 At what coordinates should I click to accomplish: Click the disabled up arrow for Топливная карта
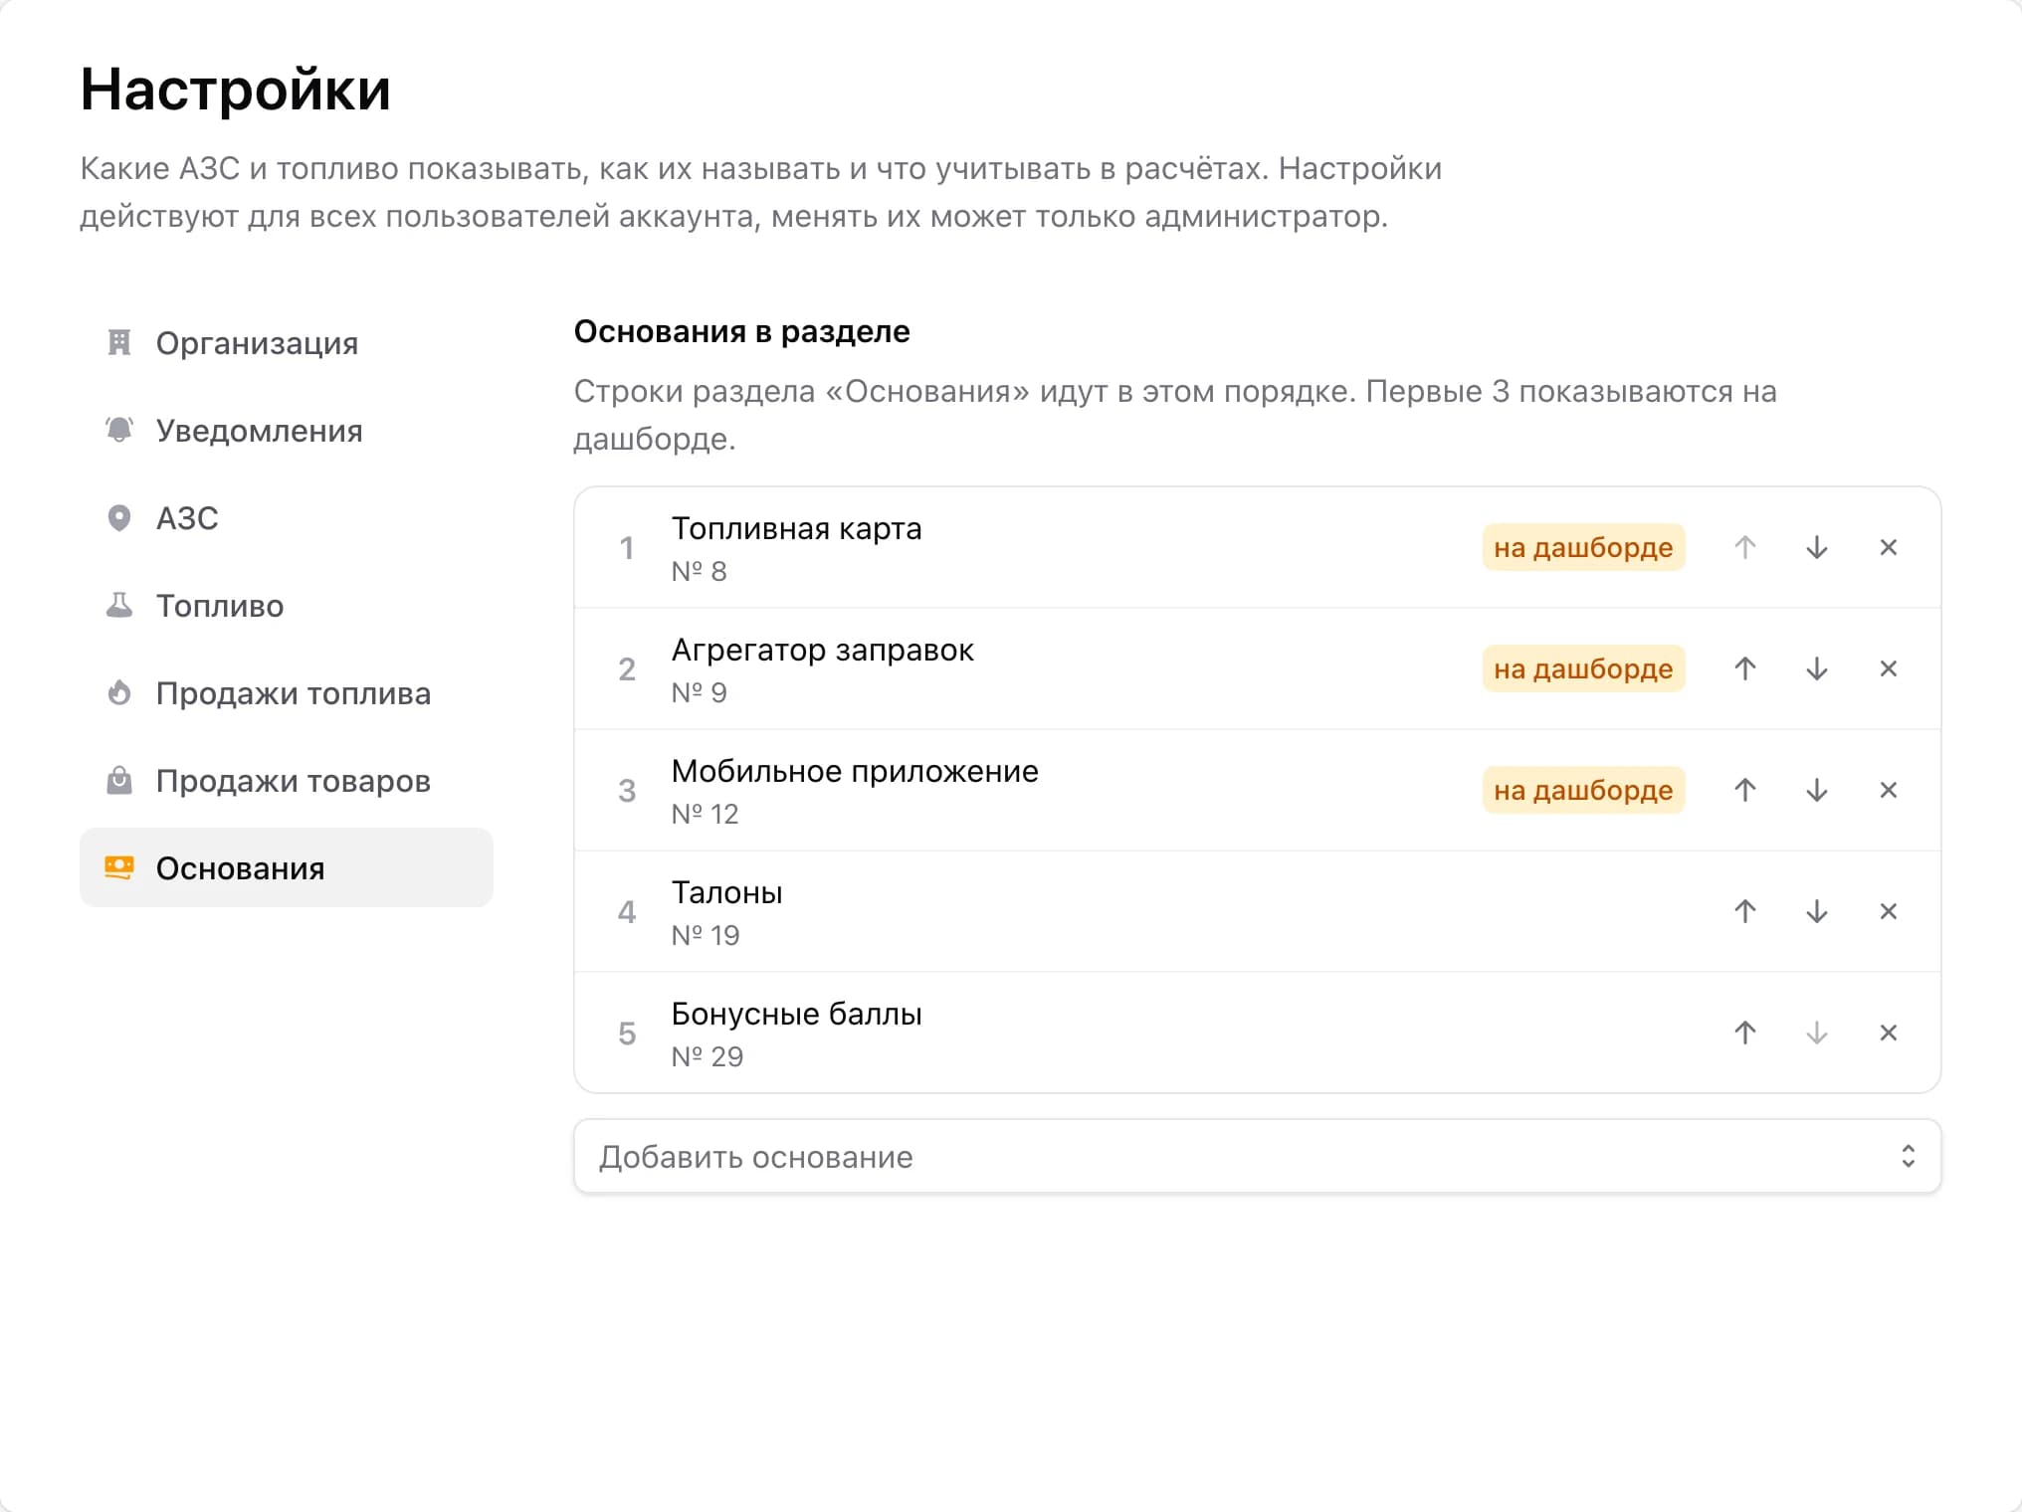click(1745, 547)
